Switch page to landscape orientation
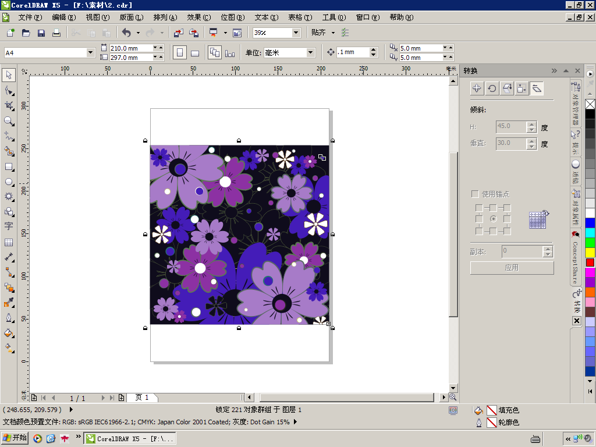This screenshot has width=596, height=447. 195,53
